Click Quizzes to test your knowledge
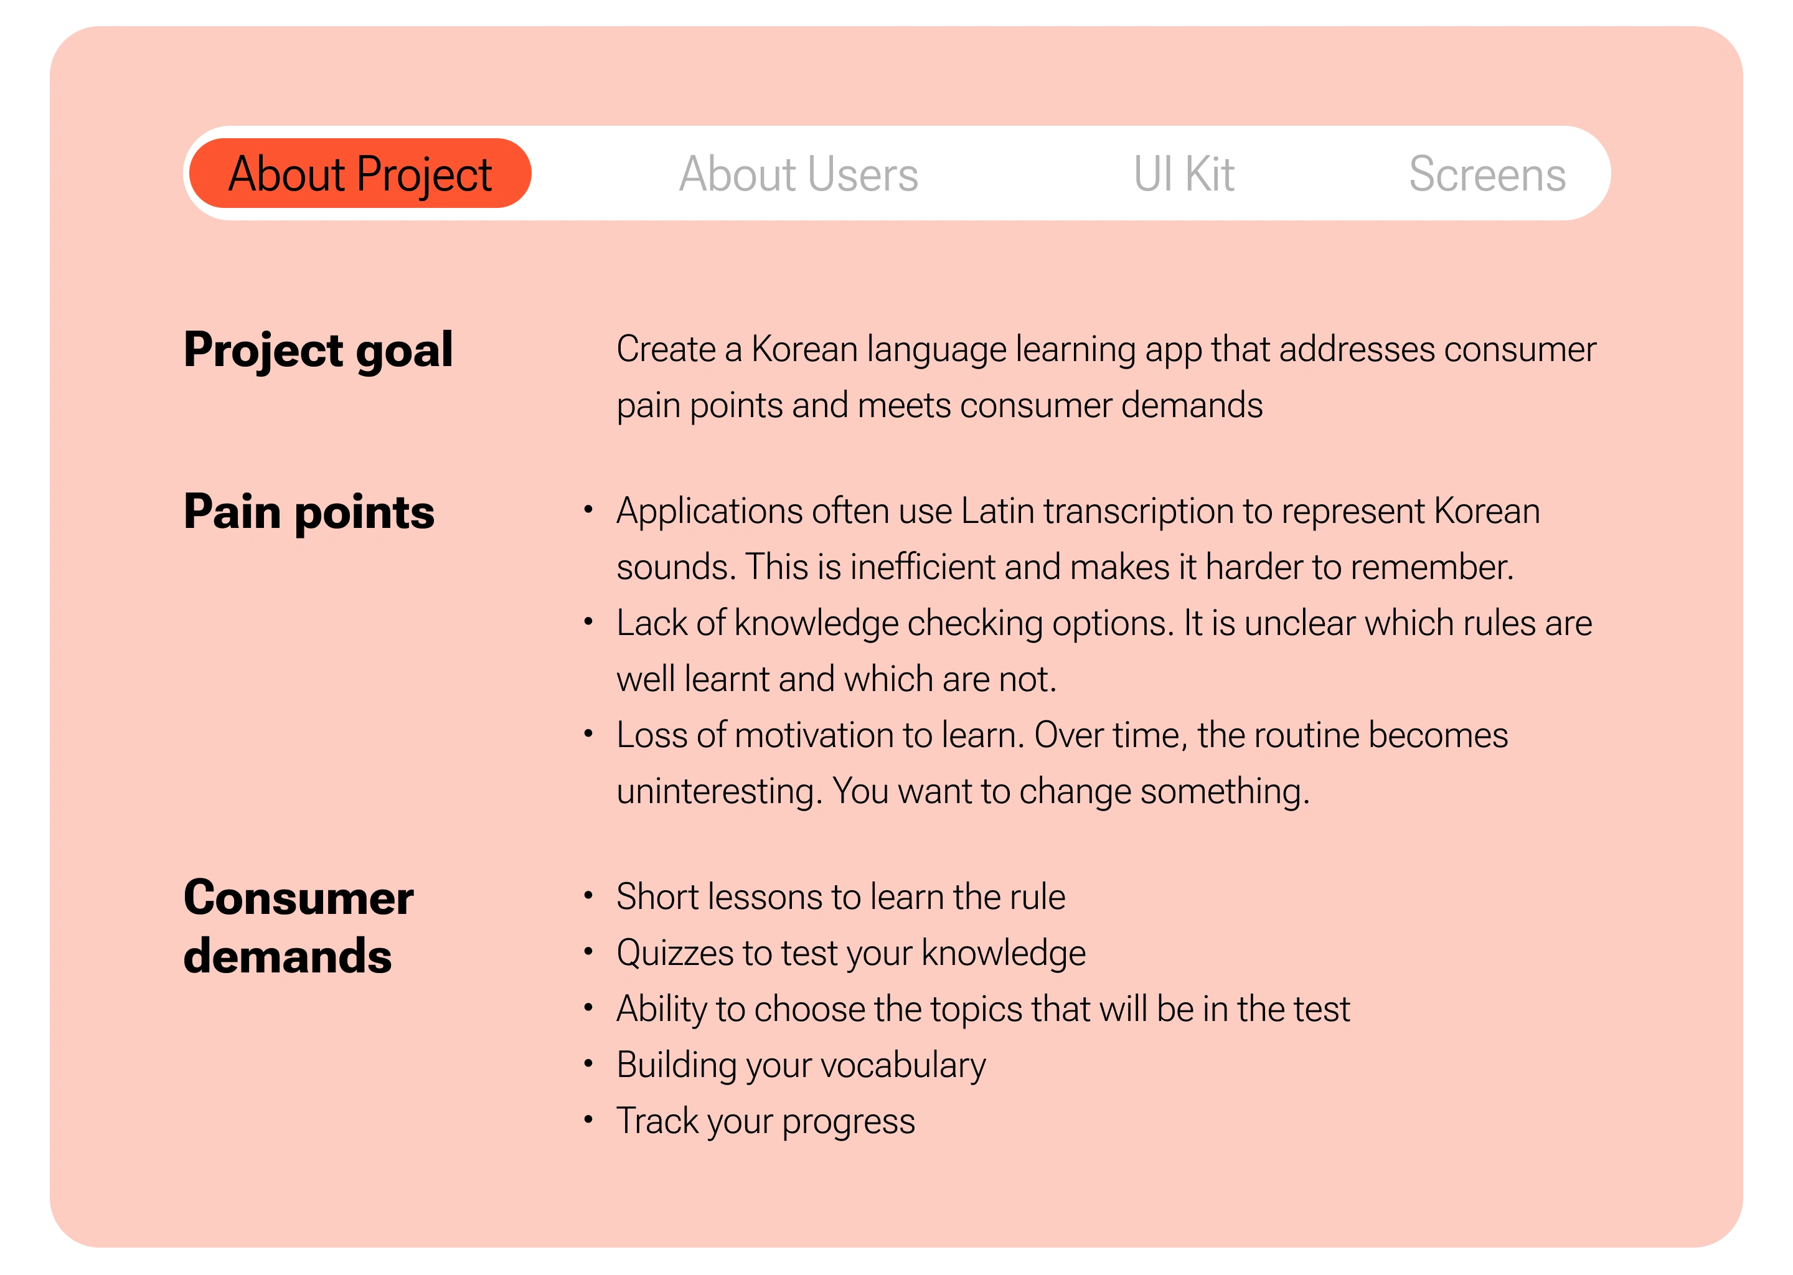The image size is (1793, 1275). click(x=851, y=953)
